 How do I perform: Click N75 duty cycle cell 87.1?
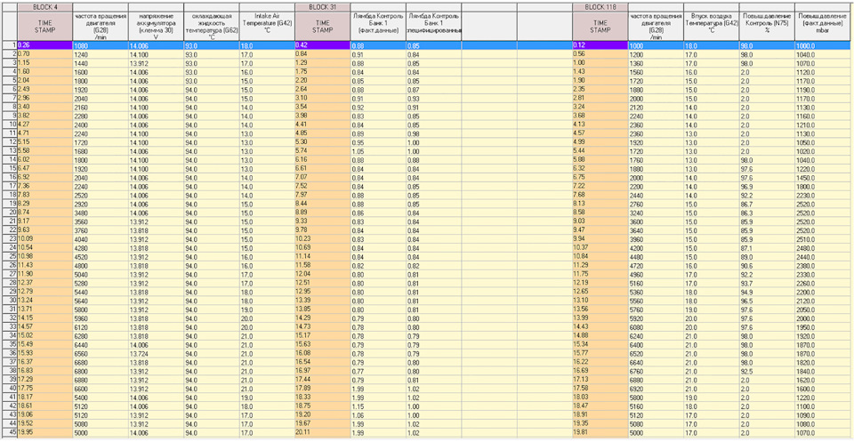(767, 247)
